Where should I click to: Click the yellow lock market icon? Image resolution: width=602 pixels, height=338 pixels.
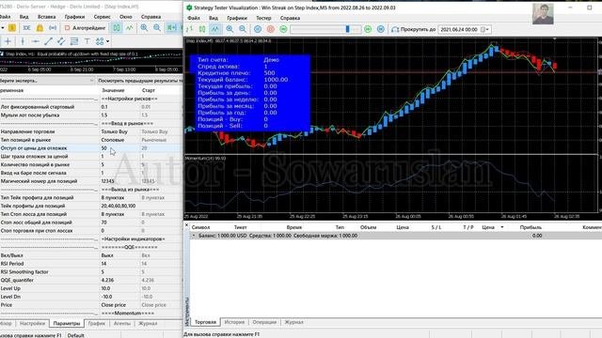[x=40, y=28]
